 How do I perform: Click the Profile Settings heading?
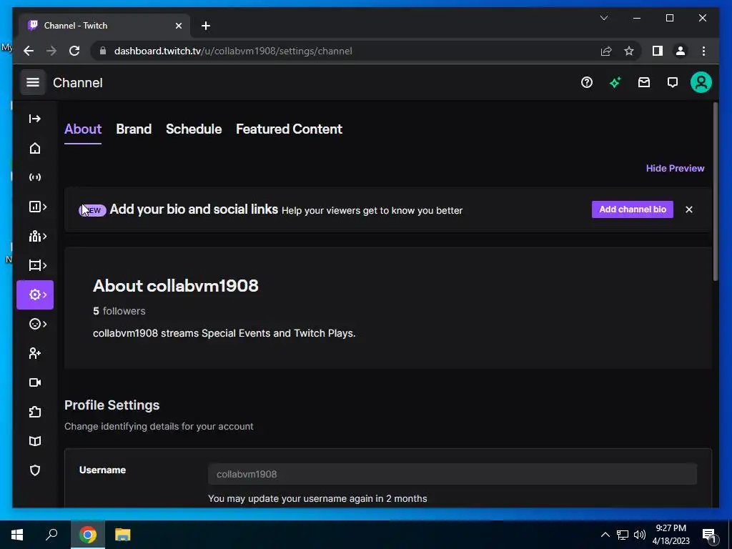112,405
